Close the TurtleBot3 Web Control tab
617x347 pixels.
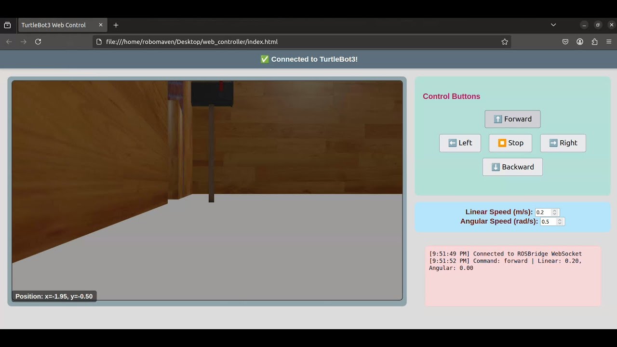click(x=101, y=25)
